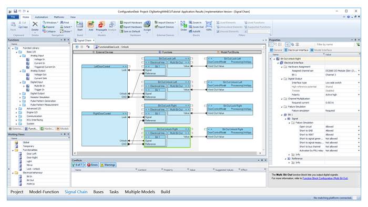Click Zoom Out in the Blocks group
The height and width of the screenshot is (207, 368).
pyautogui.click(x=196, y=27)
